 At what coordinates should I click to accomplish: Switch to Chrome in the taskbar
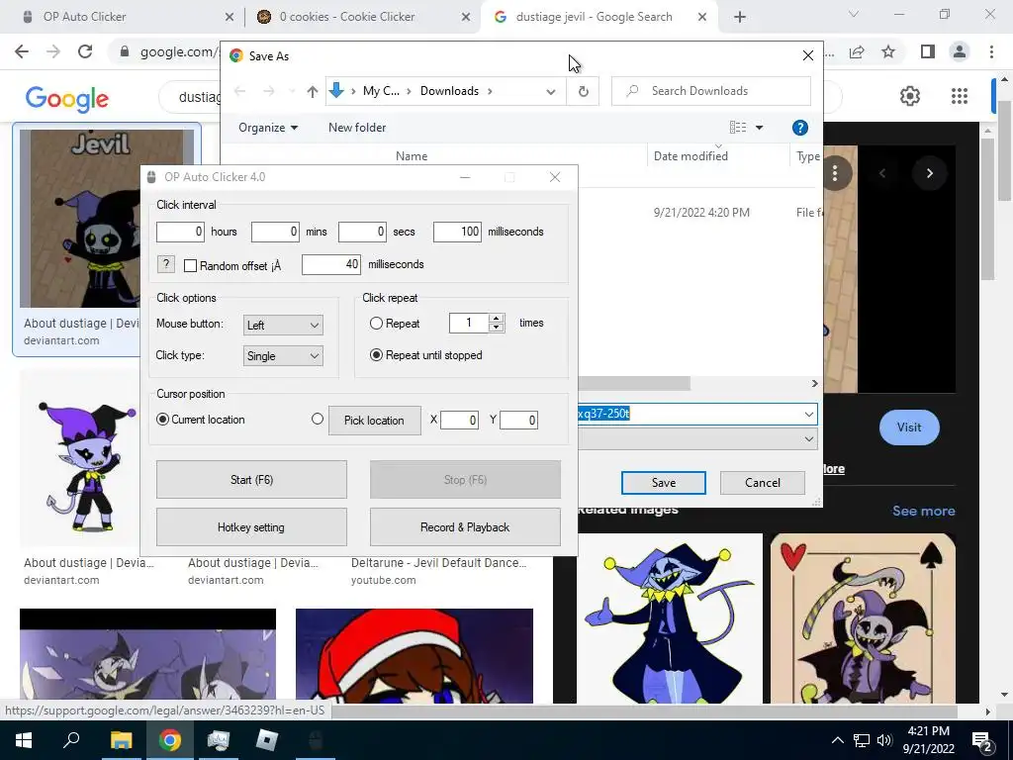pyautogui.click(x=170, y=740)
